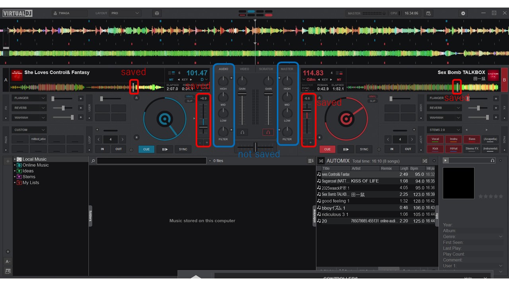Toggle VINYL mode on deck A
This screenshot has width=509, height=286.
click(x=190, y=97)
